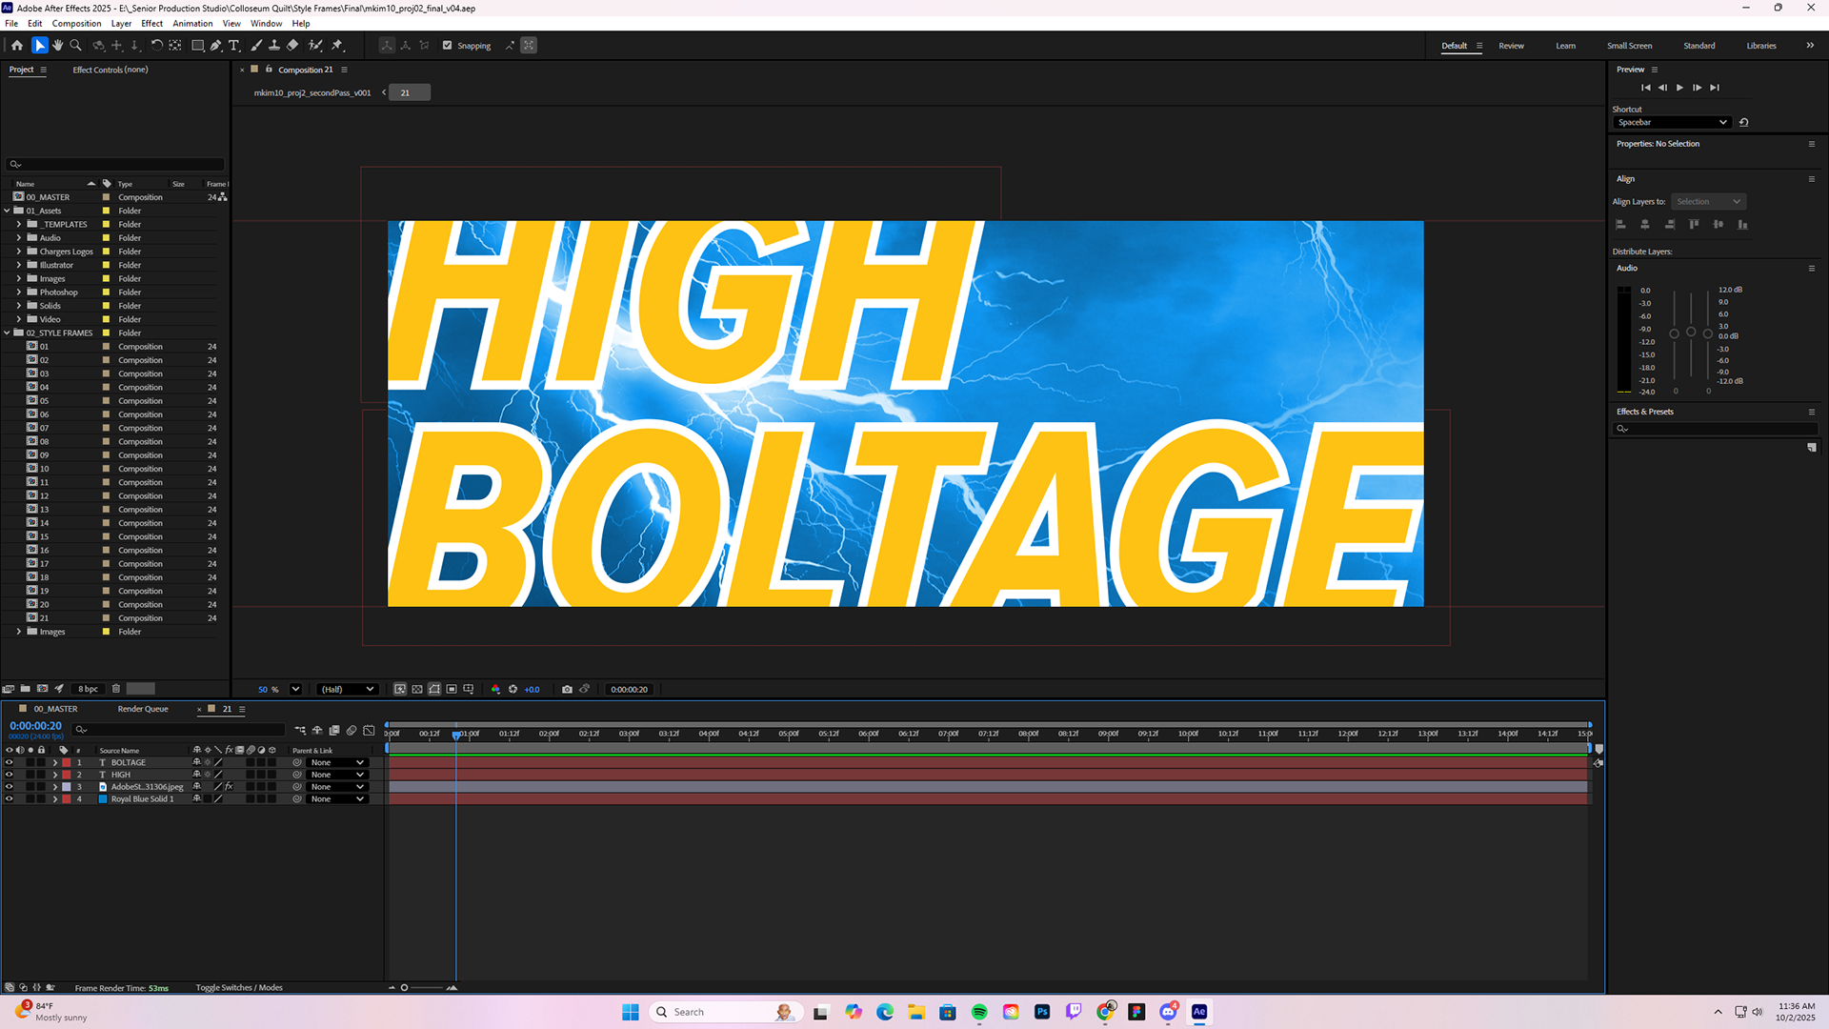The image size is (1829, 1029).
Task: Hide the Royal Blue Solid 1 layer
Action: tap(10, 798)
